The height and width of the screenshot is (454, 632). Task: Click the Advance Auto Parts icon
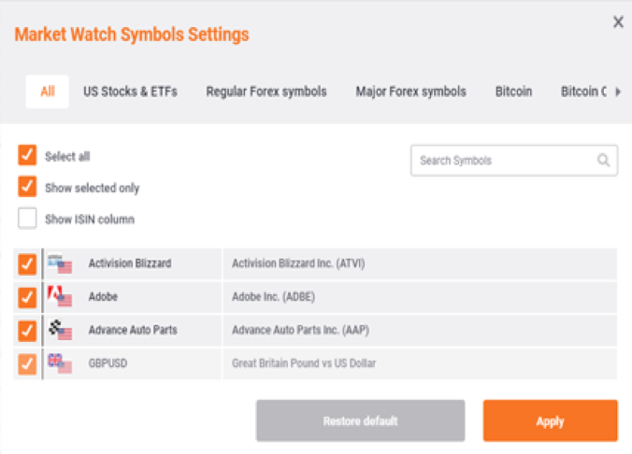tap(60, 330)
